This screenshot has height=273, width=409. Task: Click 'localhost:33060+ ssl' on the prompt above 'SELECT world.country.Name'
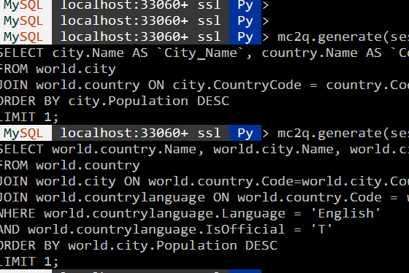[x=140, y=134]
